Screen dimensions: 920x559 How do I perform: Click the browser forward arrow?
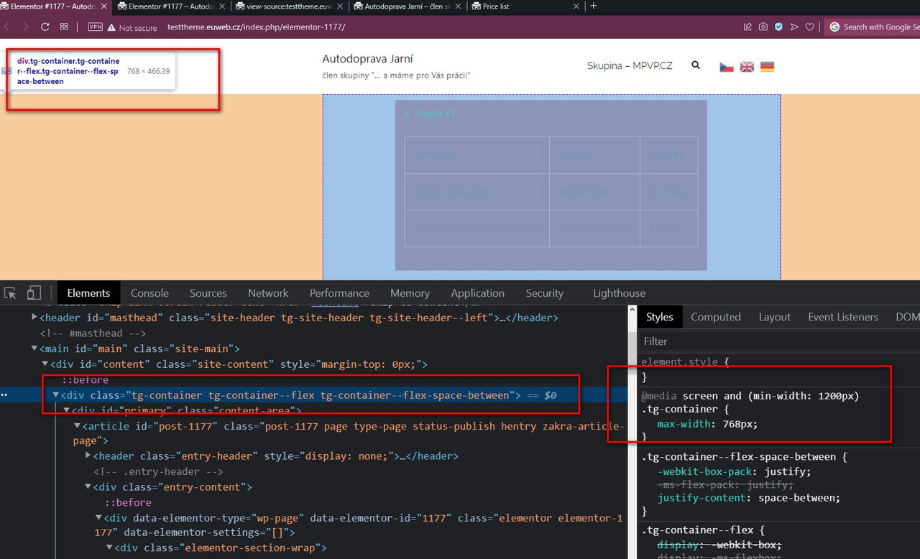[26, 27]
